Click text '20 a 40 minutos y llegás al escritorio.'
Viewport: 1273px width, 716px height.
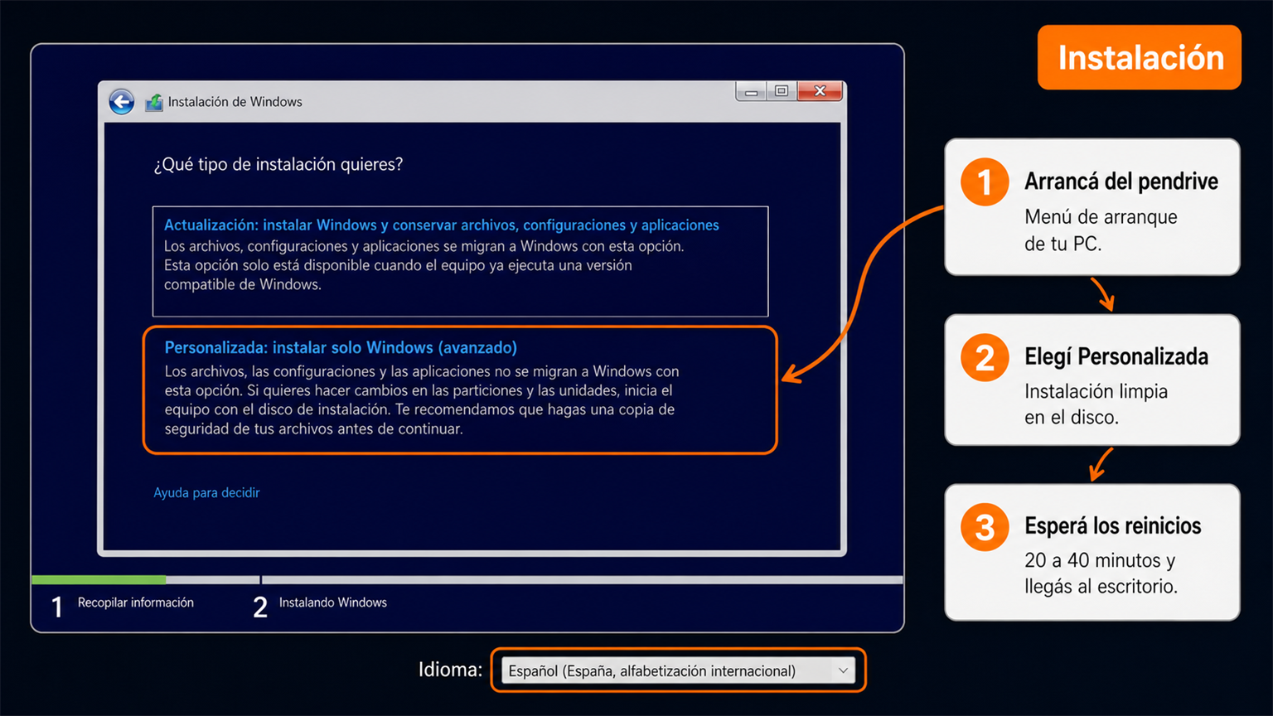[1101, 573]
